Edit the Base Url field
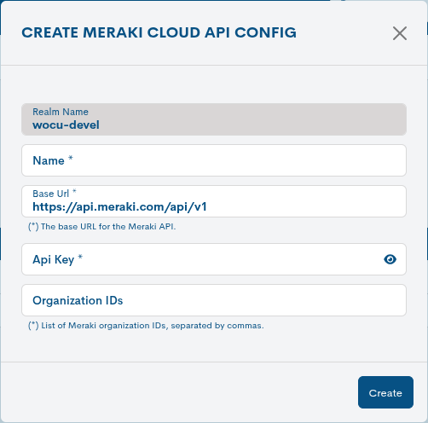The height and width of the screenshot is (423, 428). point(214,201)
